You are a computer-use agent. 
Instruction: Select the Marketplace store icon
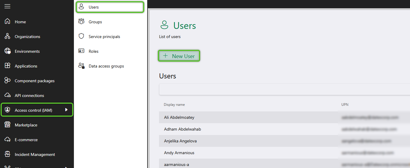click(7, 125)
